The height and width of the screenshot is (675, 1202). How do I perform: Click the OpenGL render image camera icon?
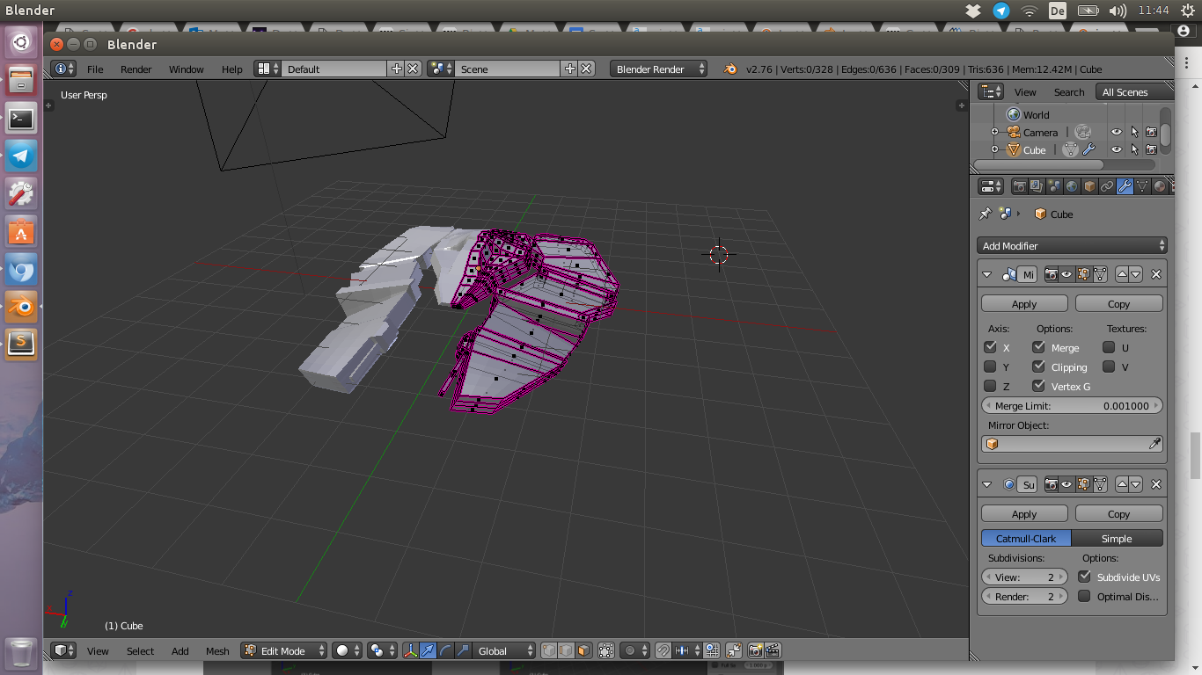pyautogui.click(x=755, y=650)
